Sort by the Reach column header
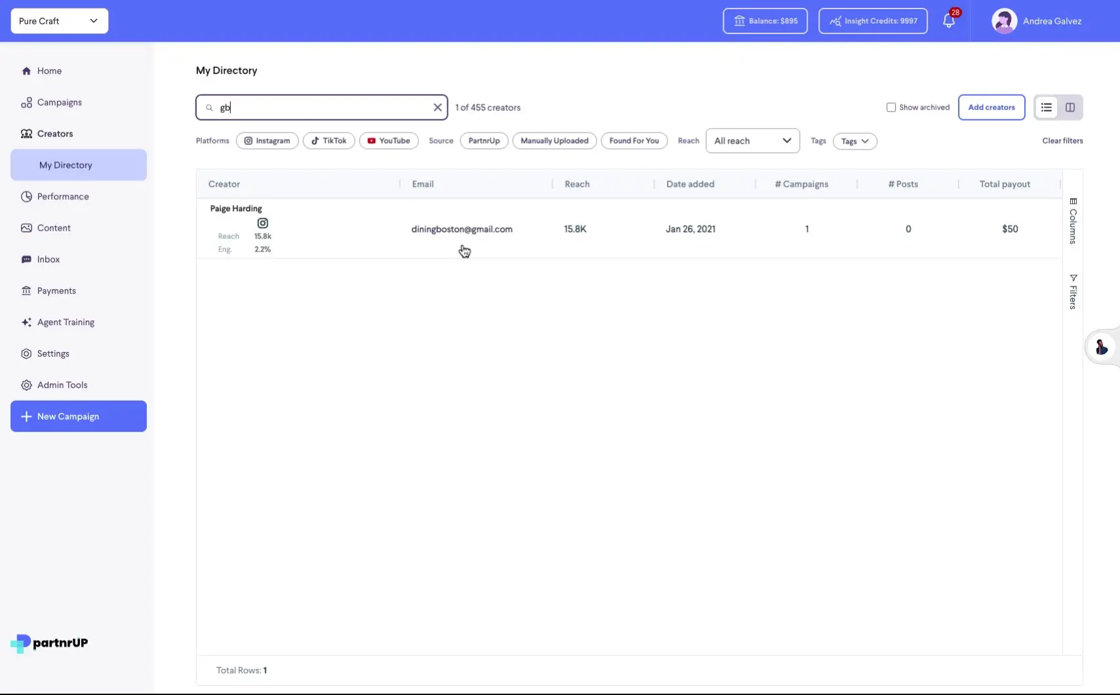Image resolution: width=1120 pixels, height=695 pixels. [577, 184]
